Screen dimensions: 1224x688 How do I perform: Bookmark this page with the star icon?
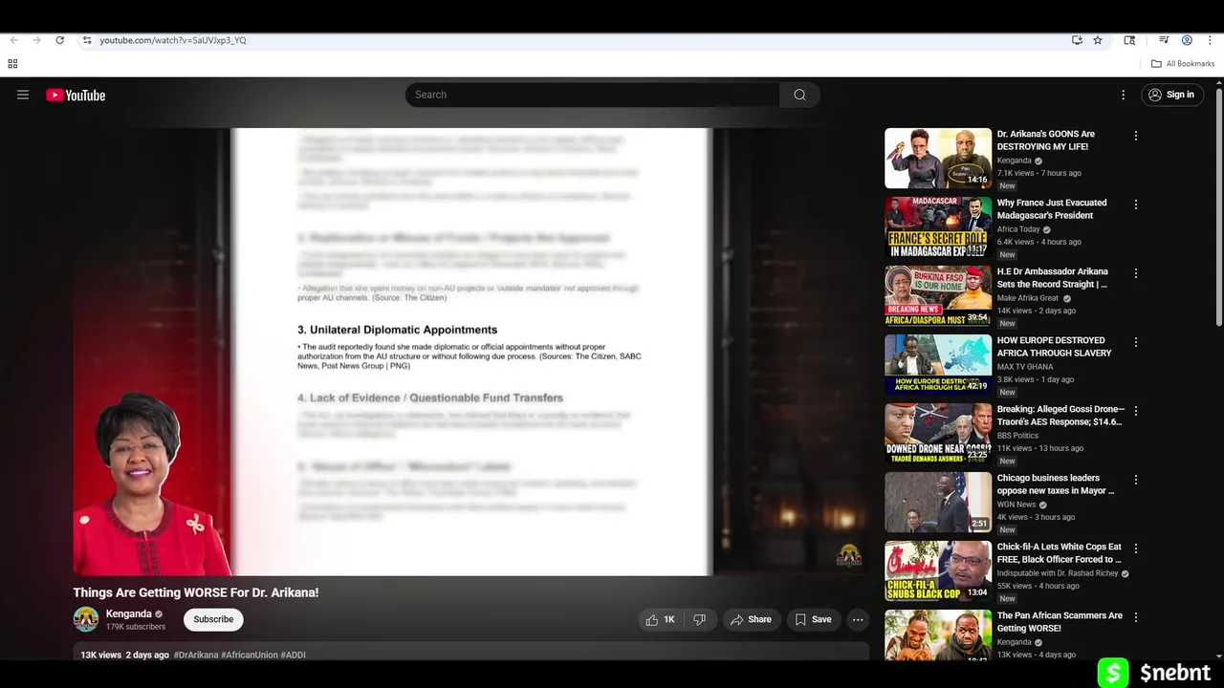tap(1098, 40)
